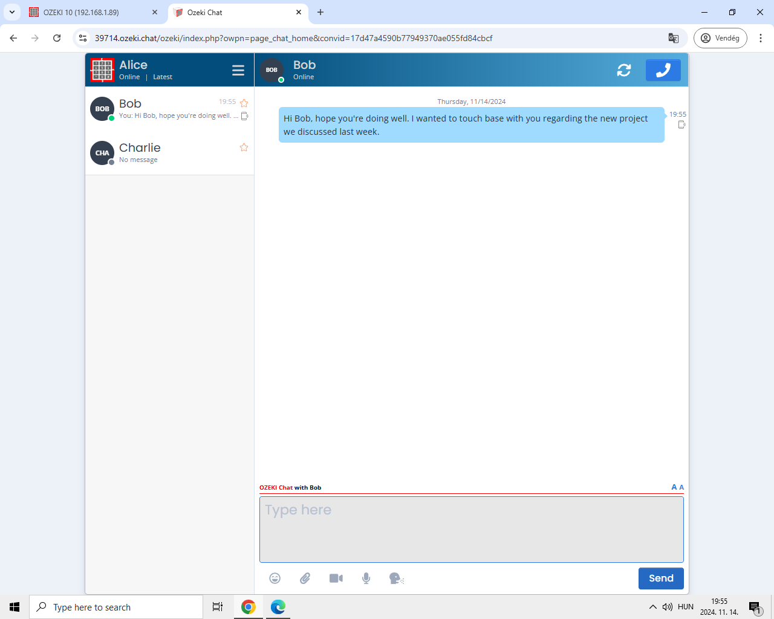Click Bob's avatar in the chat header
Image resolution: width=774 pixels, height=619 pixels.
[272, 70]
